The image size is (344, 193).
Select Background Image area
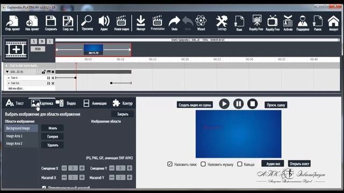click(21, 128)
